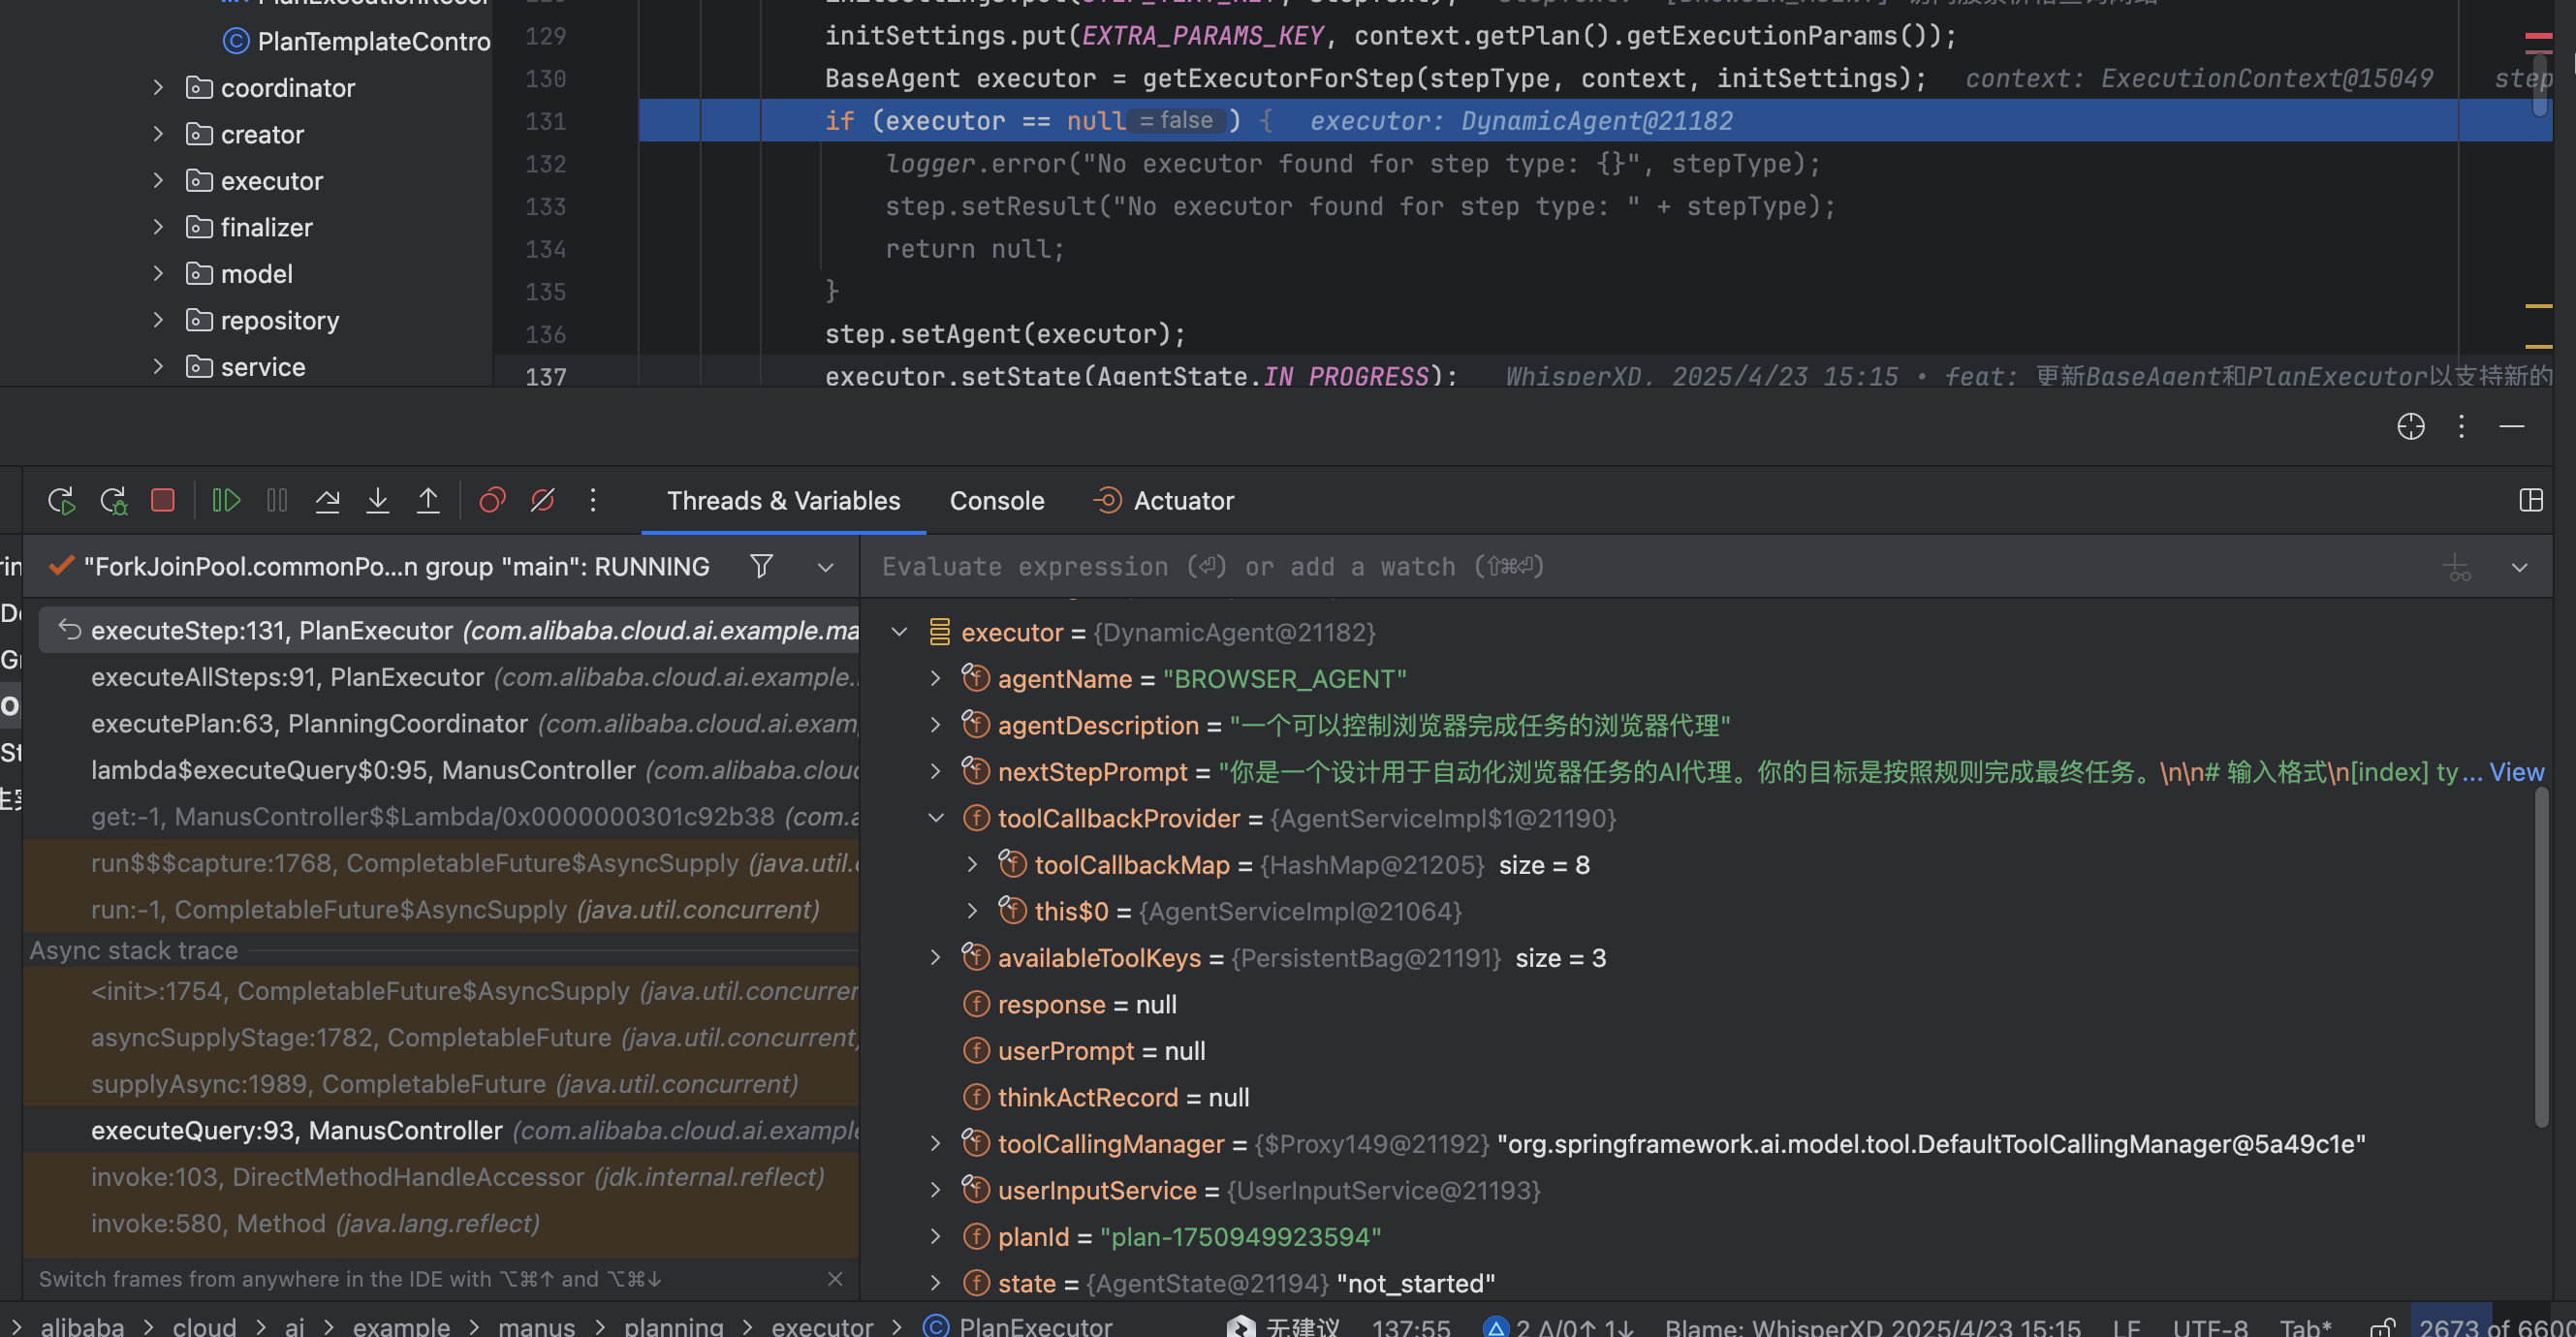The image size is (2576, 1337).
Task: Hide the debug tool window with minimize dash
Action: [2512, 426]
